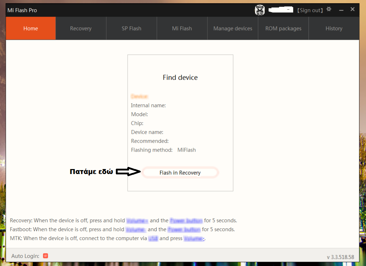The image size is (366, 266).
Task: Go to the SP Flash tab
Action: click(131, 28)
